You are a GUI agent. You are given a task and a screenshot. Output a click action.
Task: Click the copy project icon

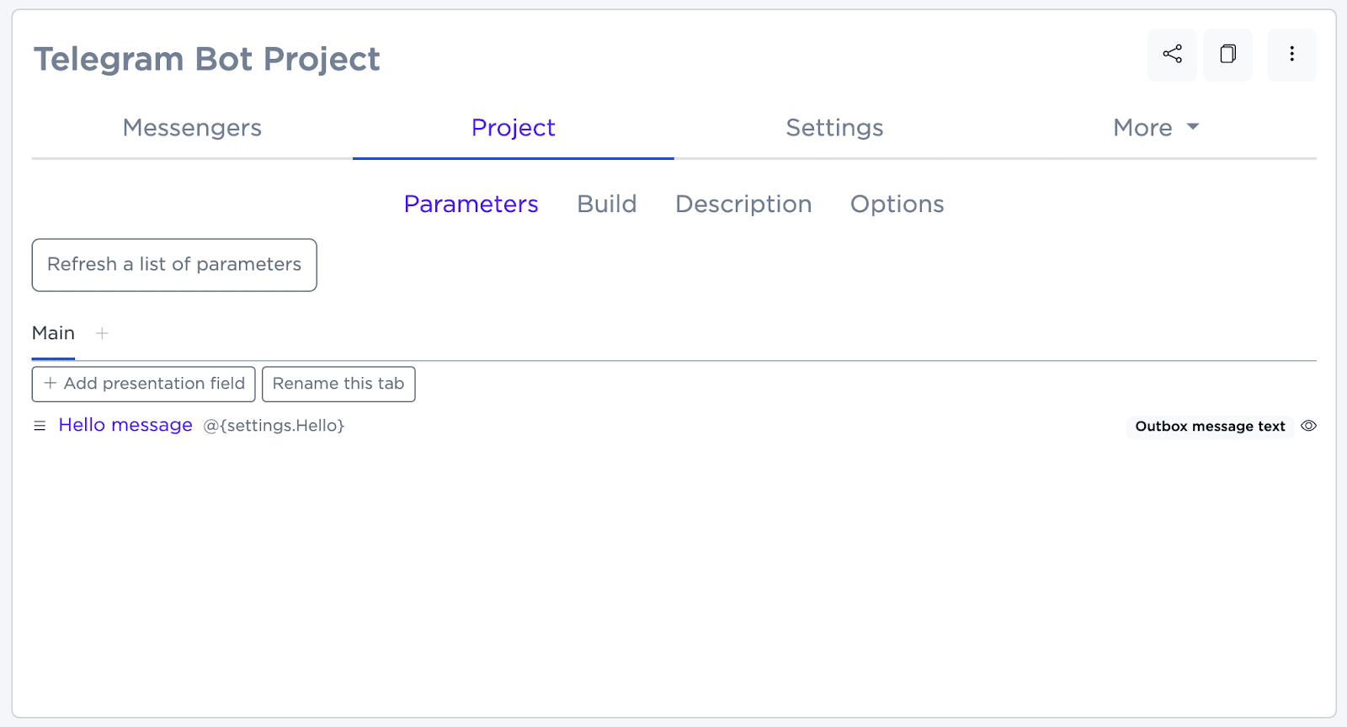1227,55
